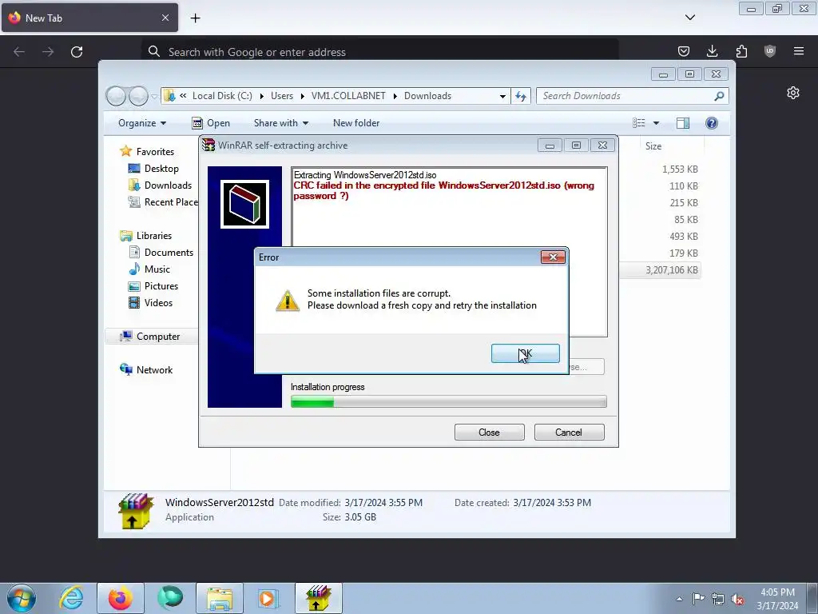Click the muted volume tray icon
Screen dimensions: 818x614
737,600
